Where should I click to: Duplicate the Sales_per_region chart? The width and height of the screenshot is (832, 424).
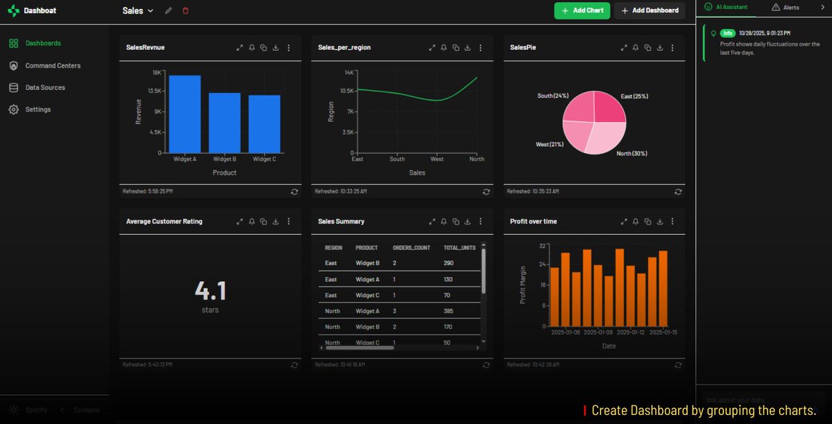(x=455, y=48)
